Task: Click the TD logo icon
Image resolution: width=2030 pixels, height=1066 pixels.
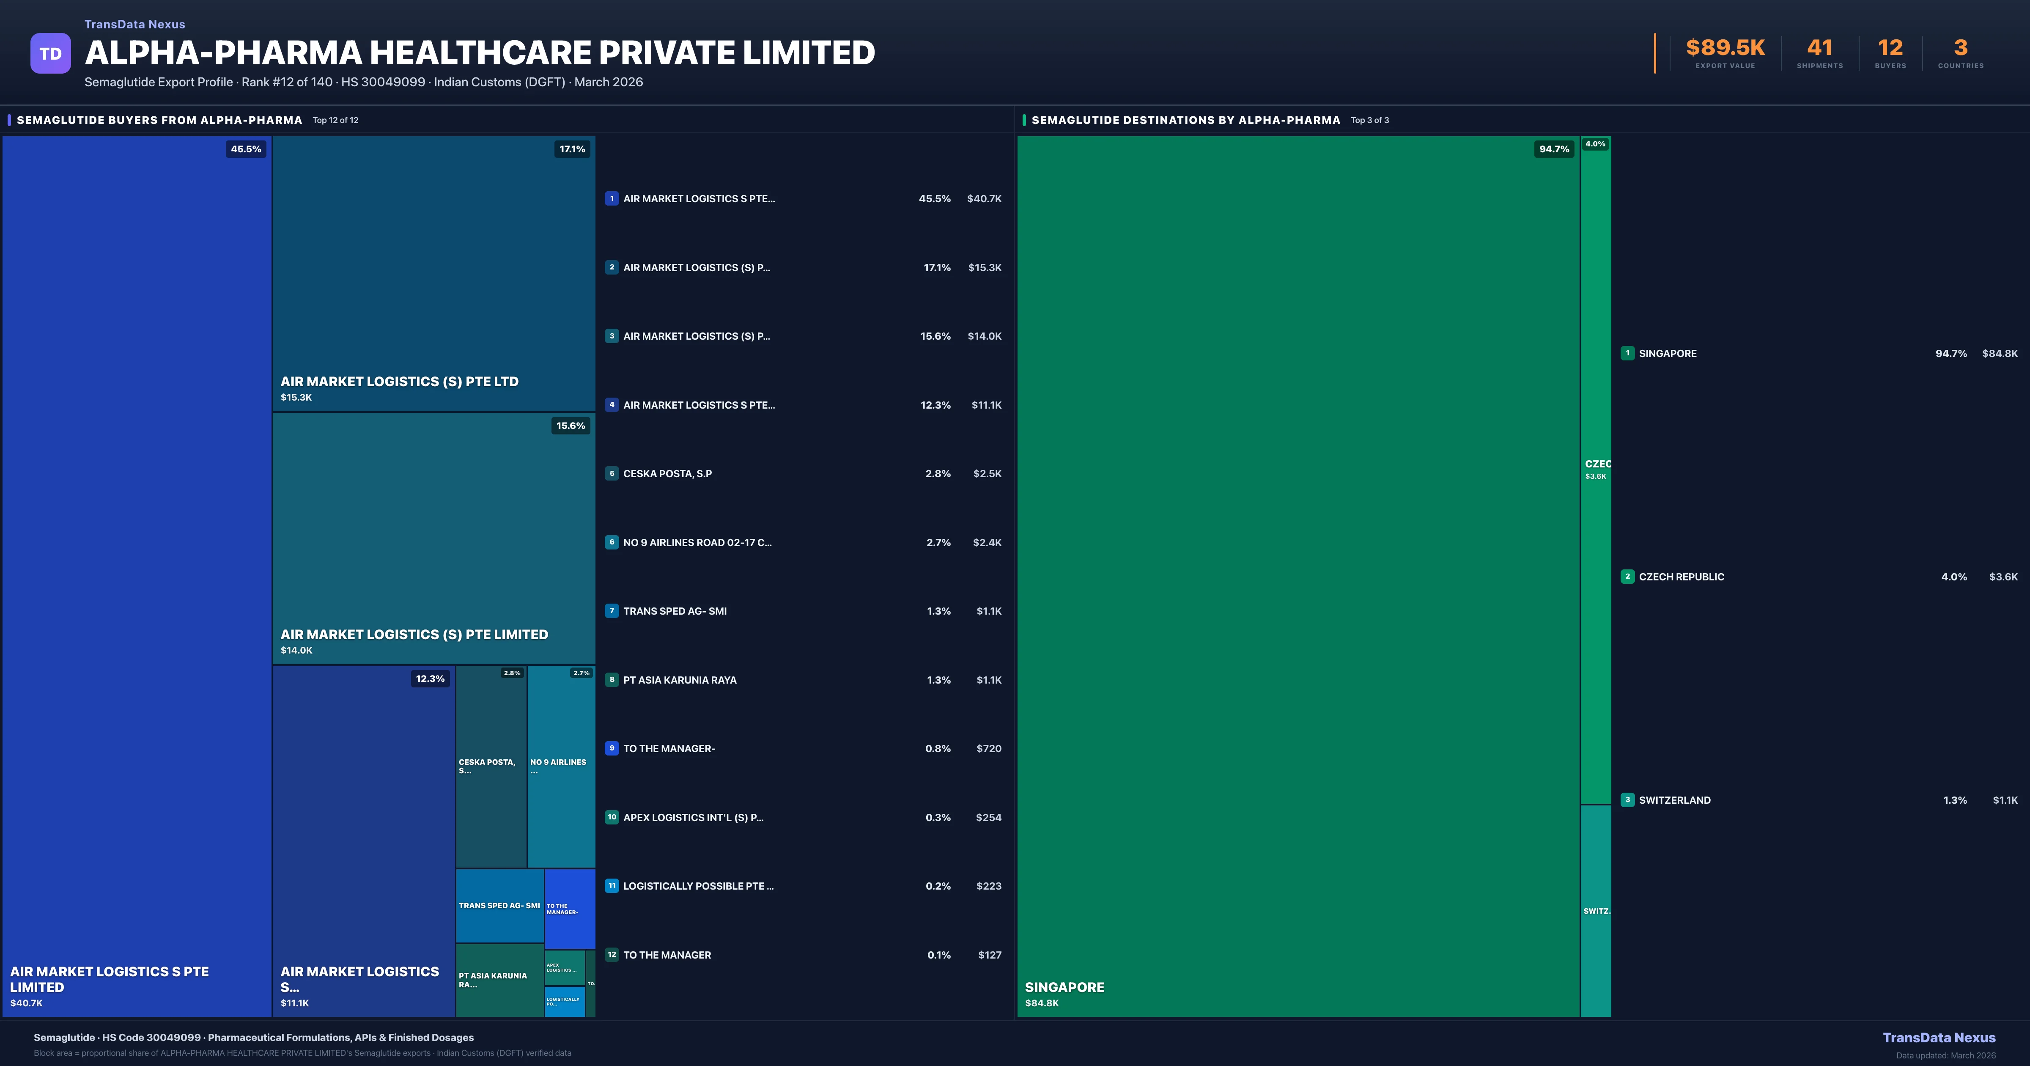Action: pyautogui.click(x=50, y=54)
